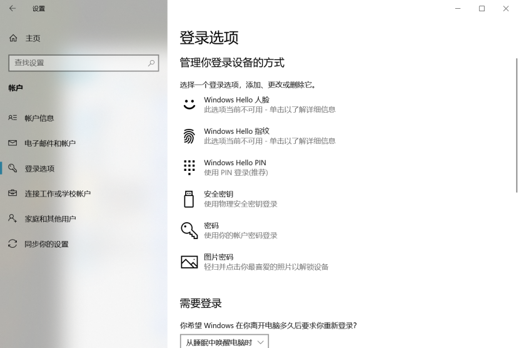Minimize the 设置 window
This screenshot has height=348, width=519.
pos(458,8)
